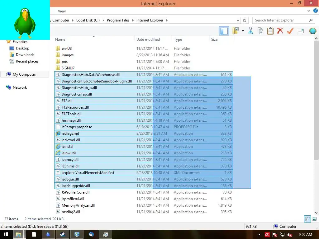319x239 pixels.
Task: Open the folder options icon in toolbar
Action: coord(236,31)
